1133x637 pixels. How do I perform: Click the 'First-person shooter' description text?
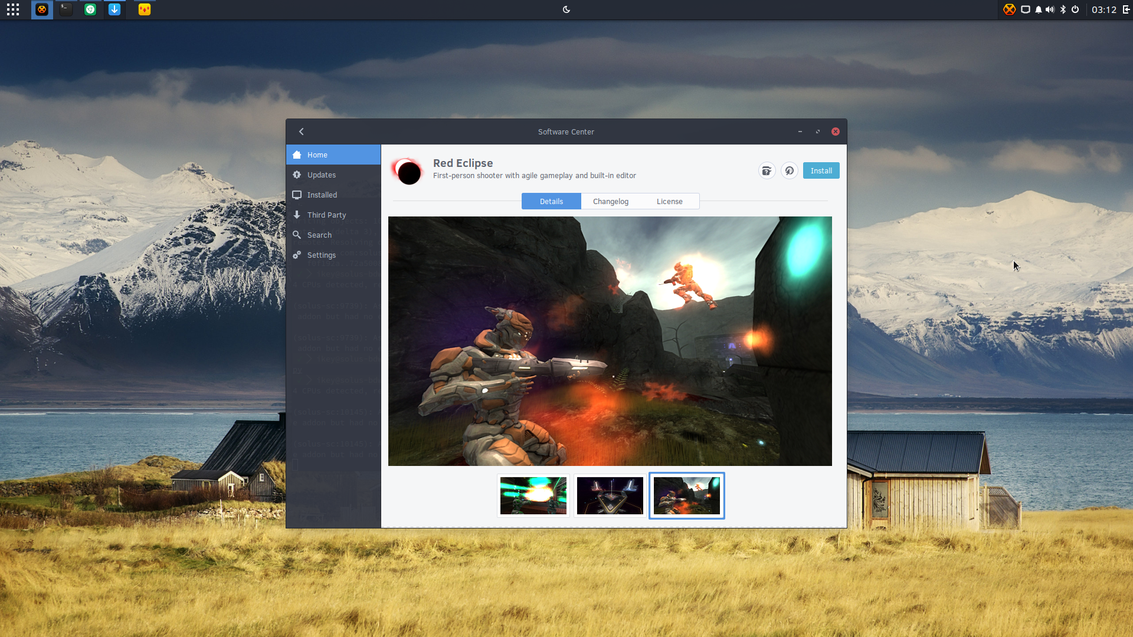click(x=535, y=176)
